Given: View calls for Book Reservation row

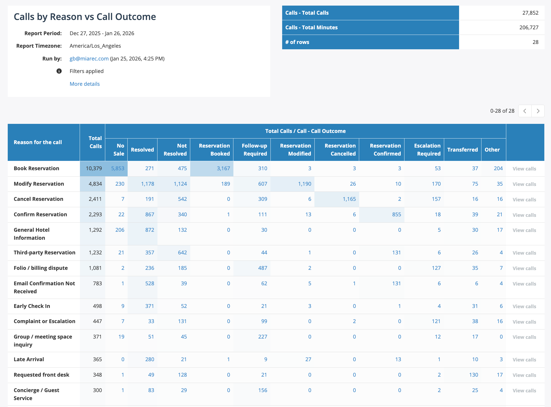Looking at the screenshot, I should [524, 169].
